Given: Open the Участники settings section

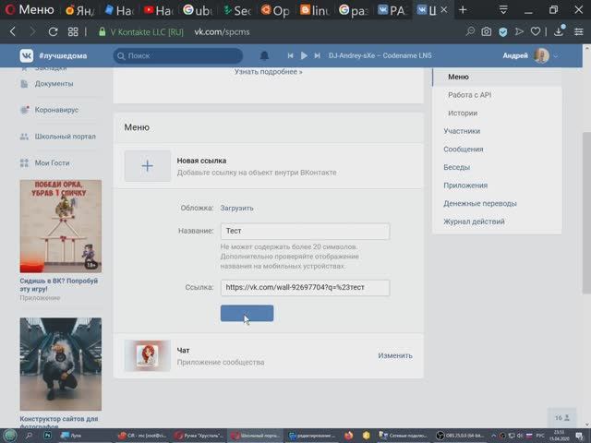Looking at the screenshot, I should 462,131.
